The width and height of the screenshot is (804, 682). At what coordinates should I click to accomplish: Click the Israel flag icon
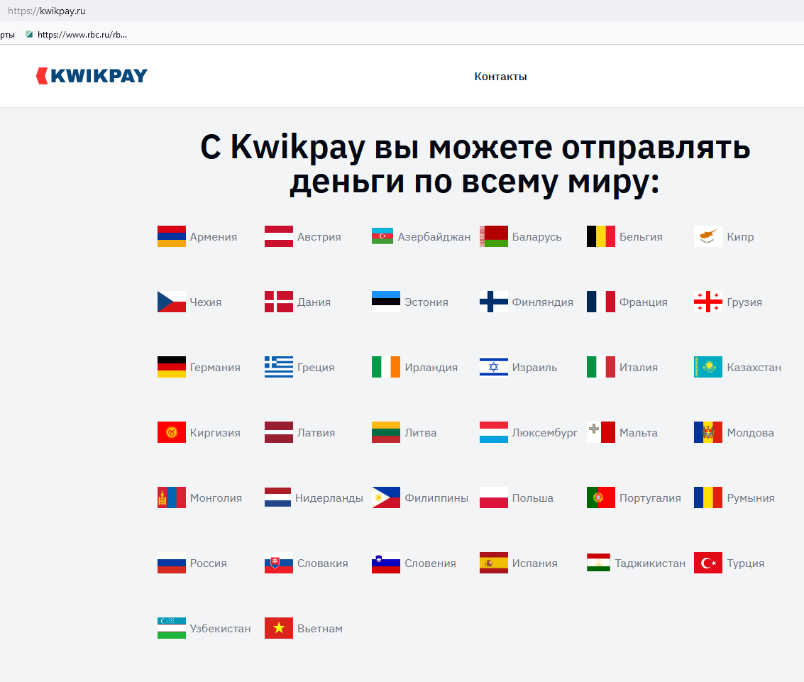pyautogui.click(x=494, y=367)
